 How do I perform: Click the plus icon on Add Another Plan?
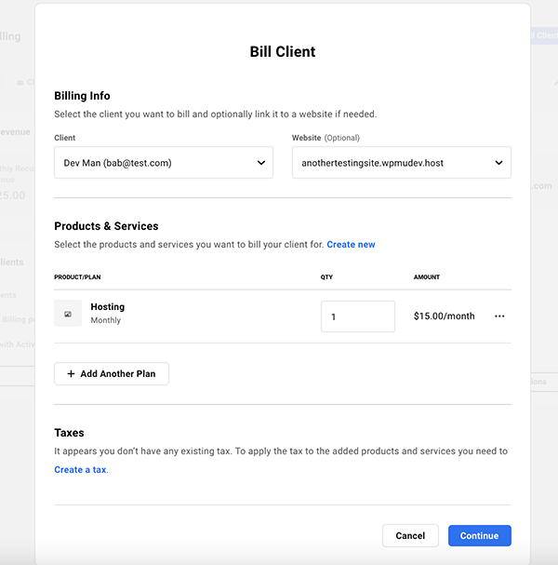(x=71, y=374)
